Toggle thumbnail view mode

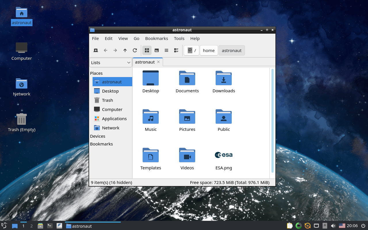click(157, 50)
